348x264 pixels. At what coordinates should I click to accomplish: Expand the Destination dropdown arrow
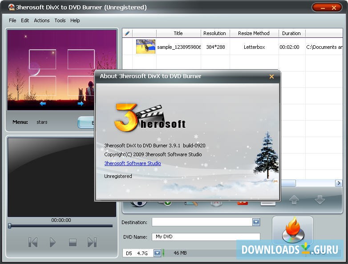tap(256, 222)
